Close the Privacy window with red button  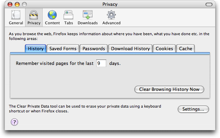10,4
